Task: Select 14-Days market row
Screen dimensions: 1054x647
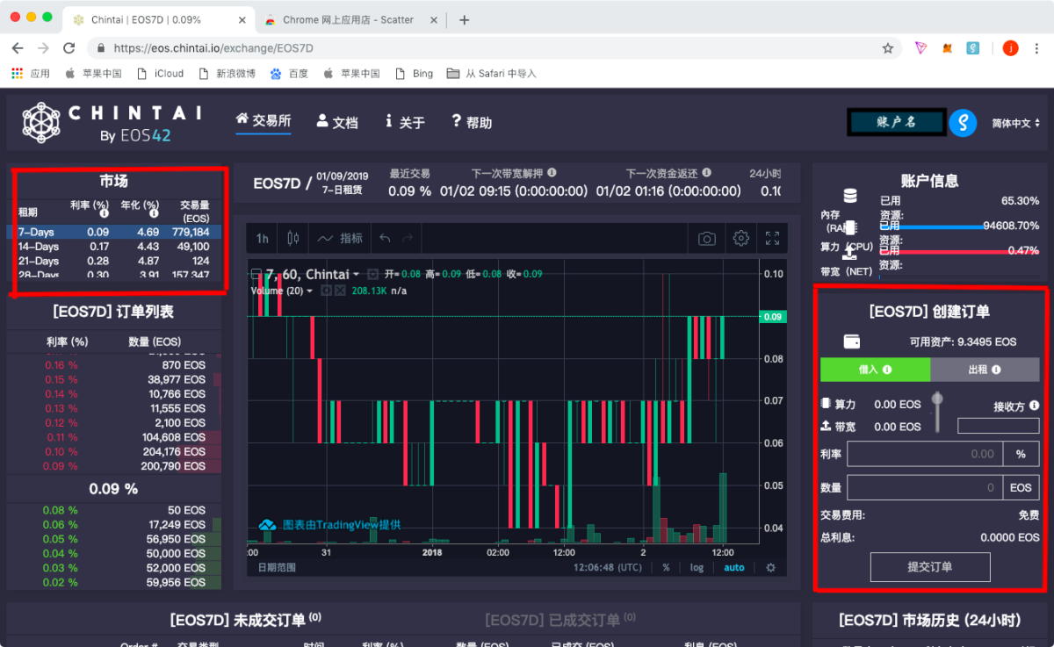Action: click(113, 247)
